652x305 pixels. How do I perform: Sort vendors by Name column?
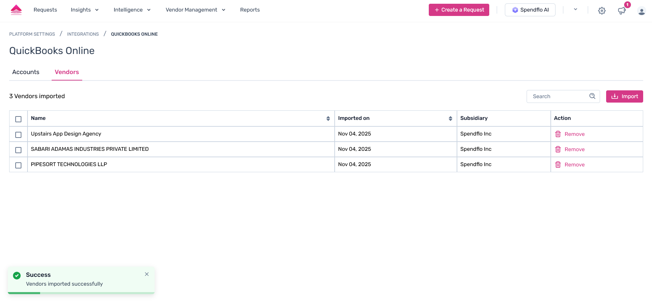pos(328,119)
